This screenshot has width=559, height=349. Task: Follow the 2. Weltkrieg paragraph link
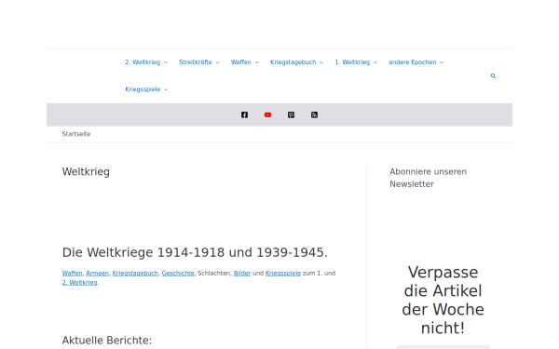[79, 282]
